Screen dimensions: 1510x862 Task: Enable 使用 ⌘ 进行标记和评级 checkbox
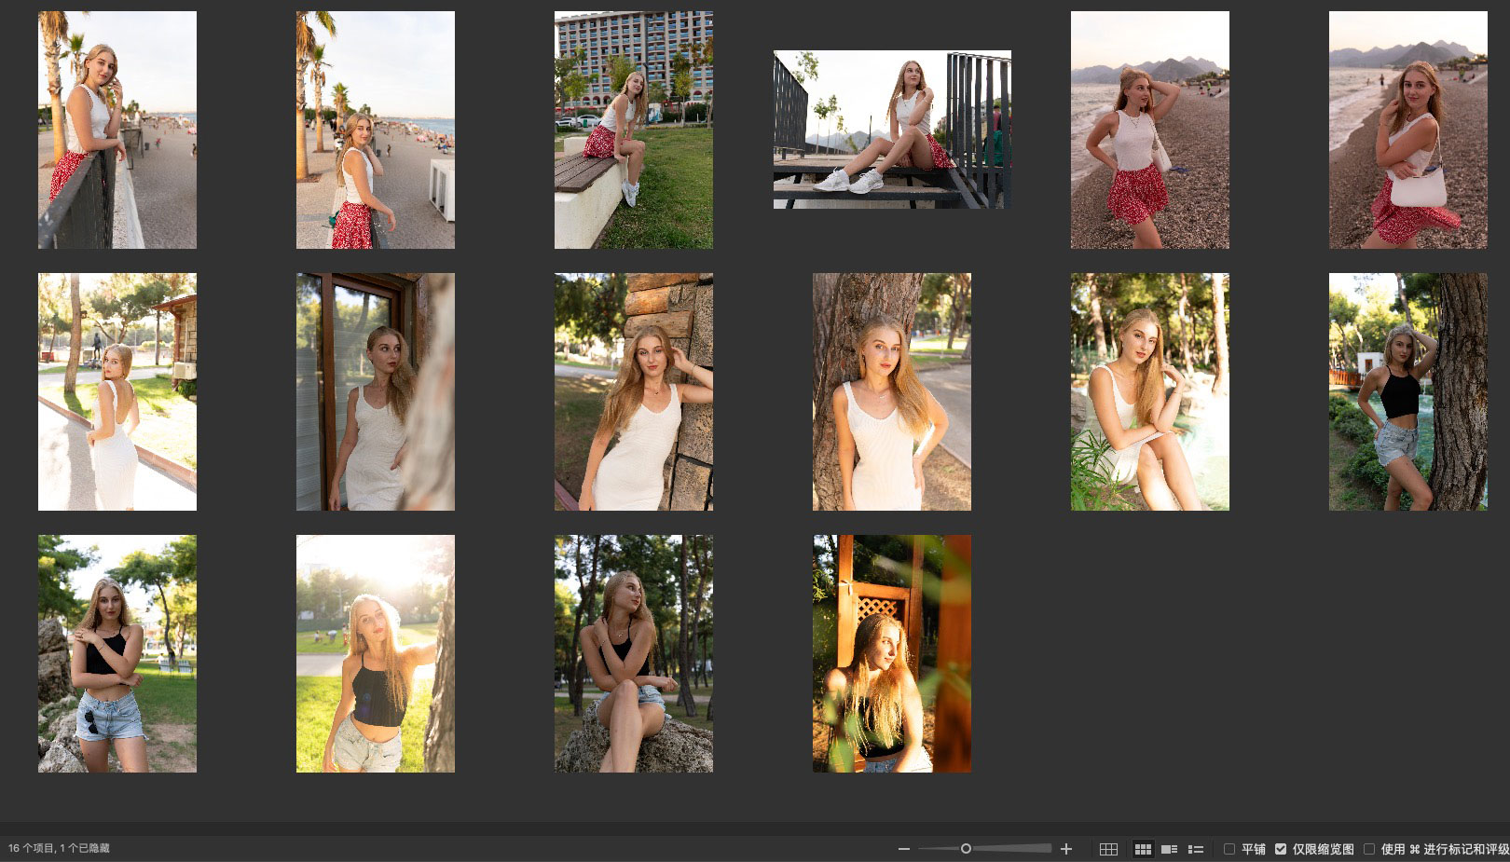(1369, 849)
